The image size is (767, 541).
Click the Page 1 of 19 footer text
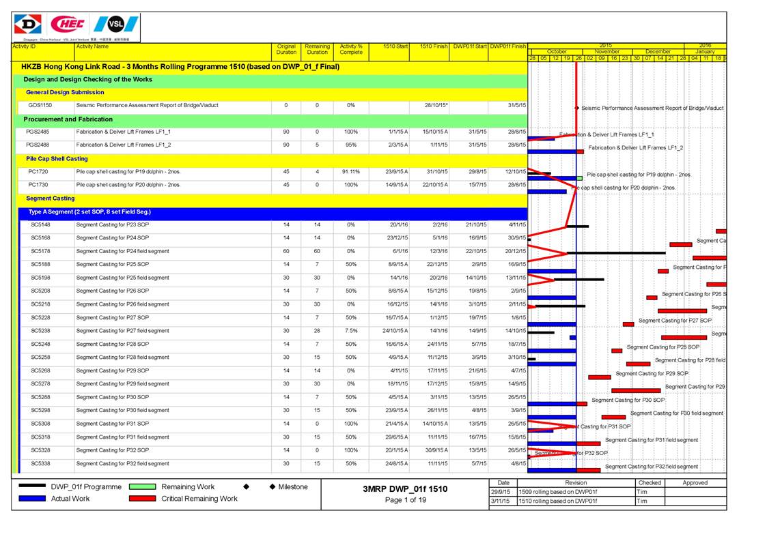(406, 500)
